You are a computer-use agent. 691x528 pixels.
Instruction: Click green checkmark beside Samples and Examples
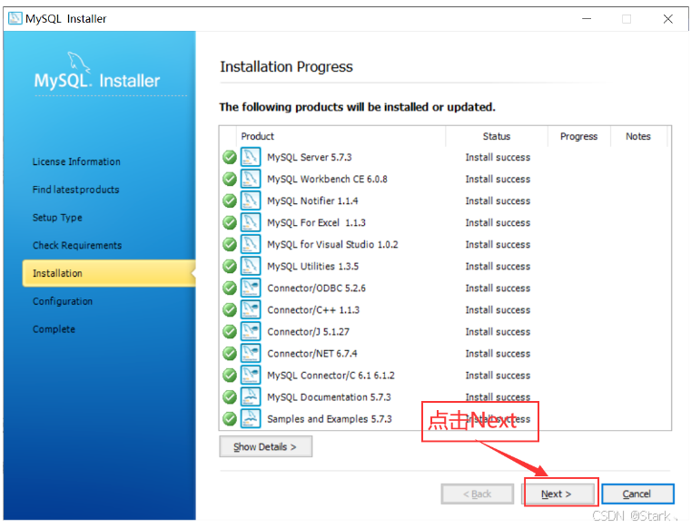coord(230,419)
